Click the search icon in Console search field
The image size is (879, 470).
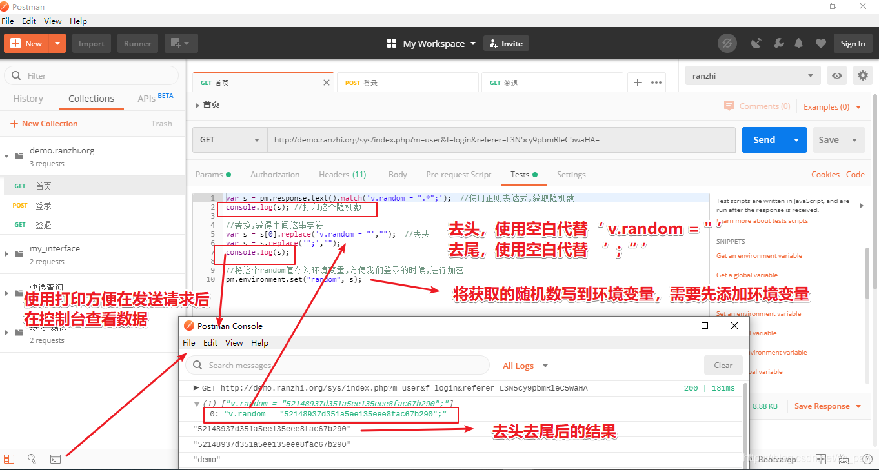[197, 366]
